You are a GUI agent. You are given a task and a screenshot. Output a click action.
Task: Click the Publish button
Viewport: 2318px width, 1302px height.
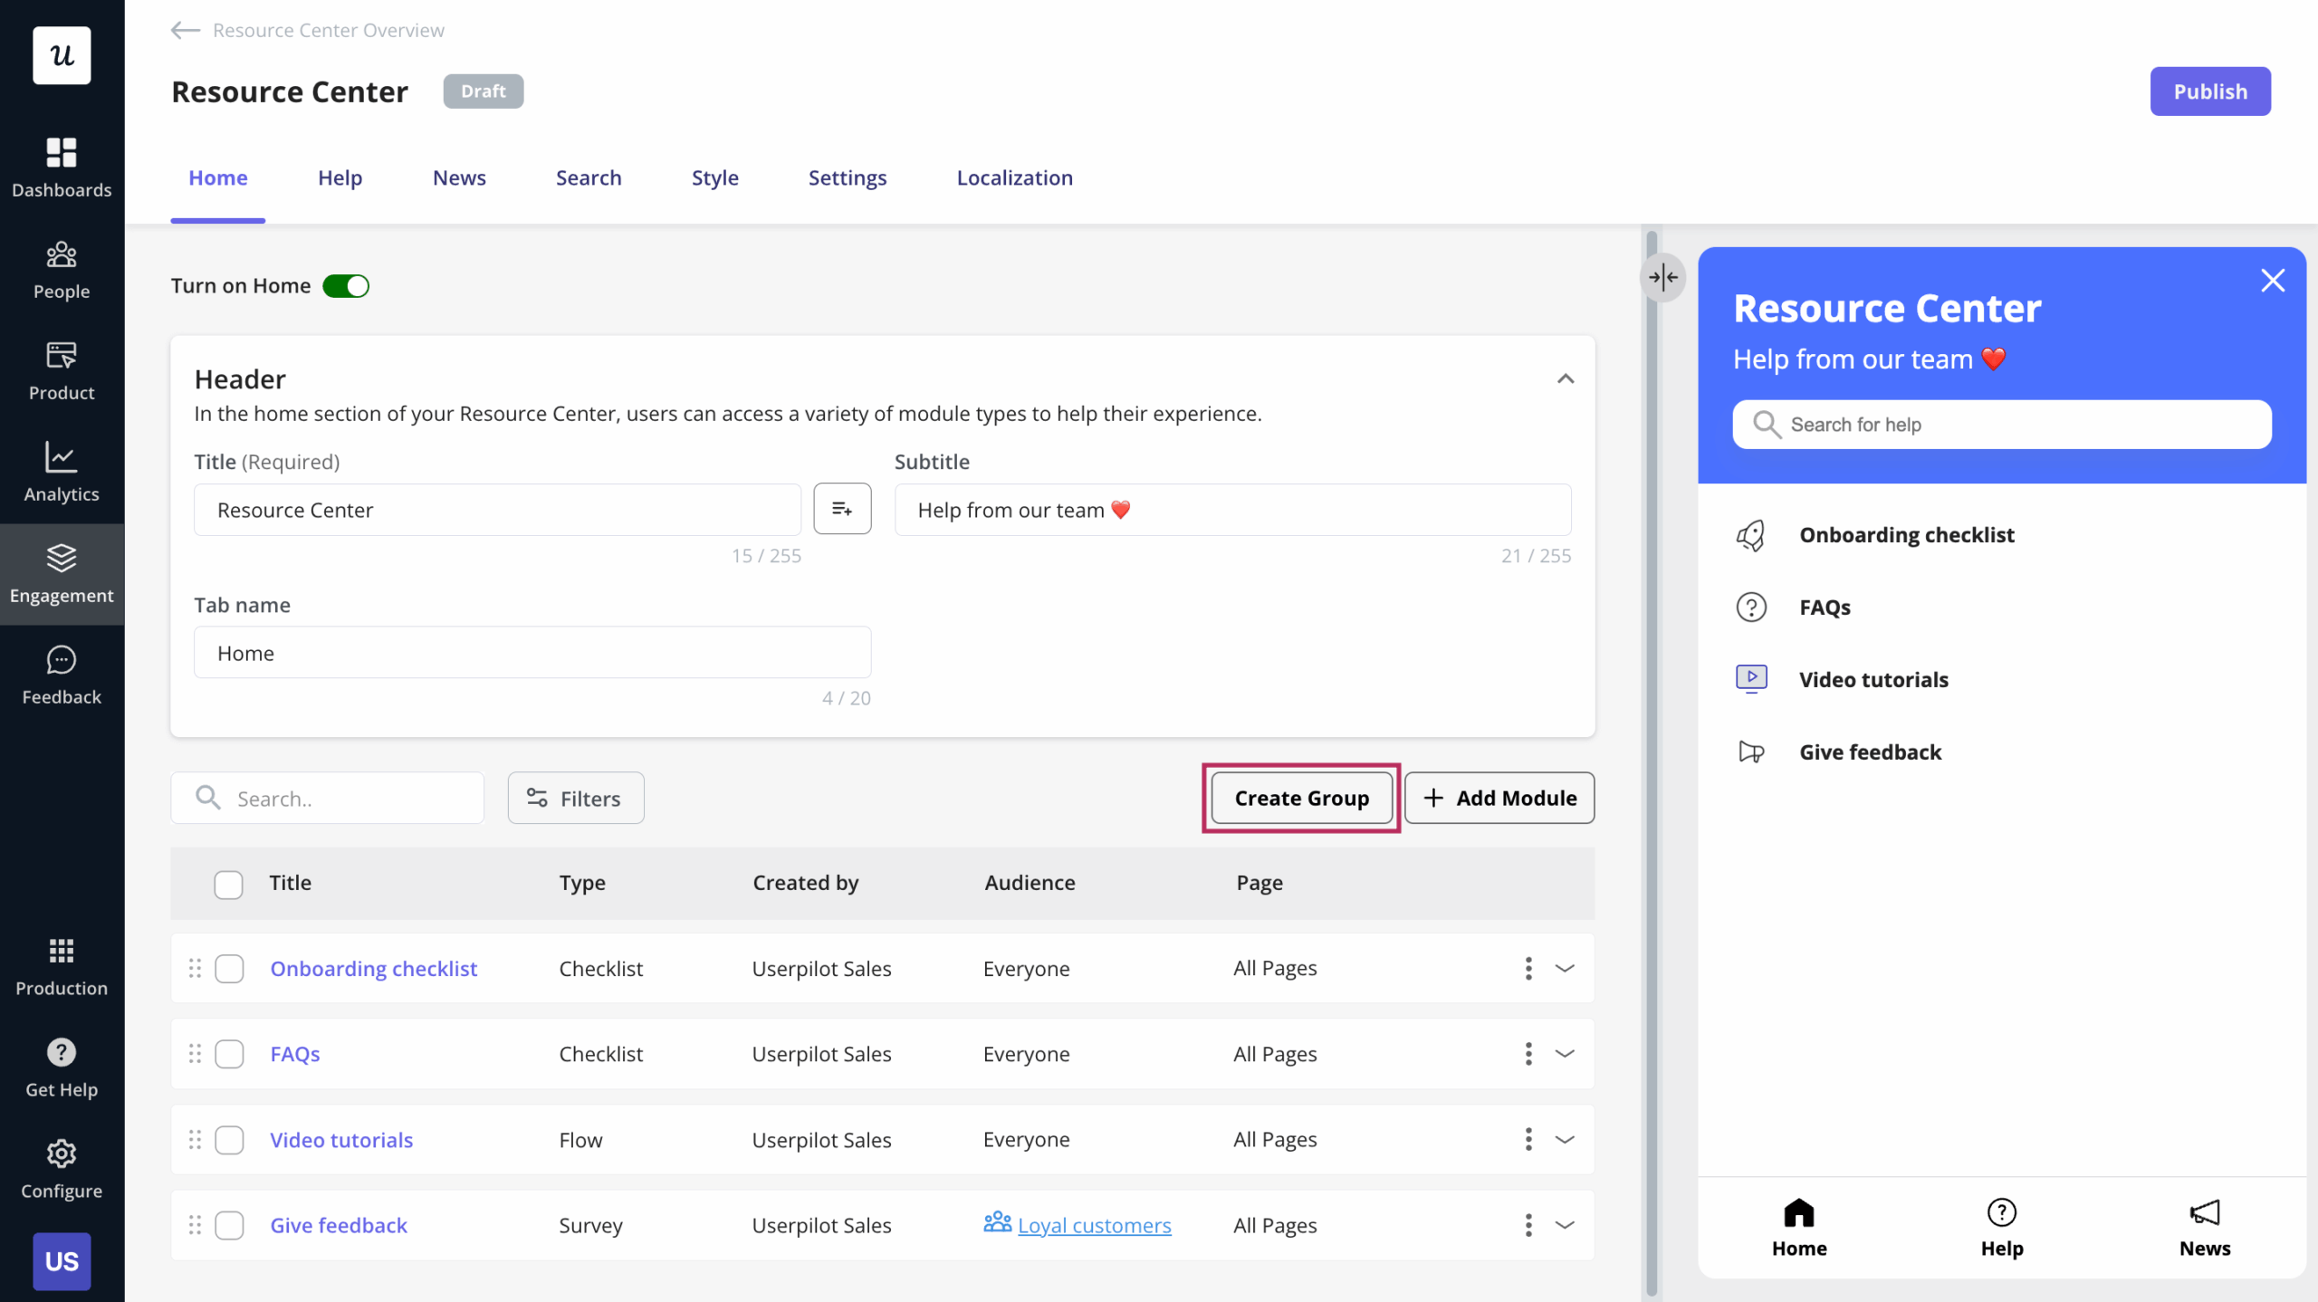[x=2209, y=91]
